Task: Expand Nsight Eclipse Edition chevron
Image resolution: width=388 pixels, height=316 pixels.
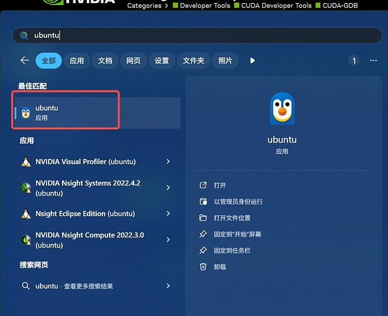Action: point(168,213)
